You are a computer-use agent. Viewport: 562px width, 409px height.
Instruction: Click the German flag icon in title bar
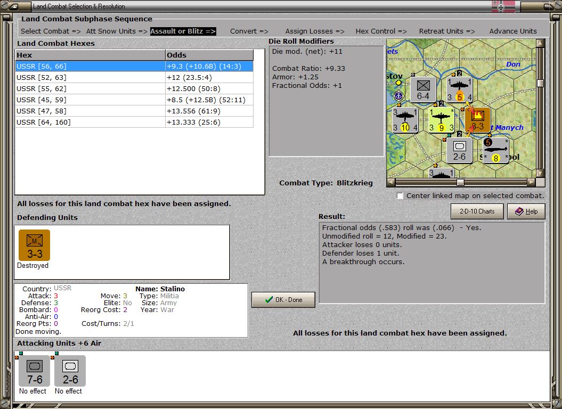[x=503, y=6]
